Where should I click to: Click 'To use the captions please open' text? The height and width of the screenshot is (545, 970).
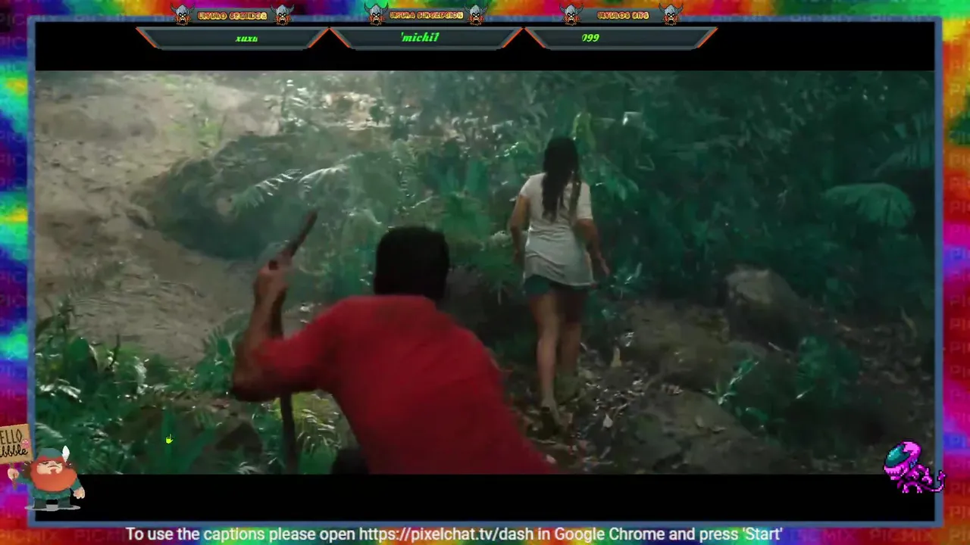[x=240, y=534]
